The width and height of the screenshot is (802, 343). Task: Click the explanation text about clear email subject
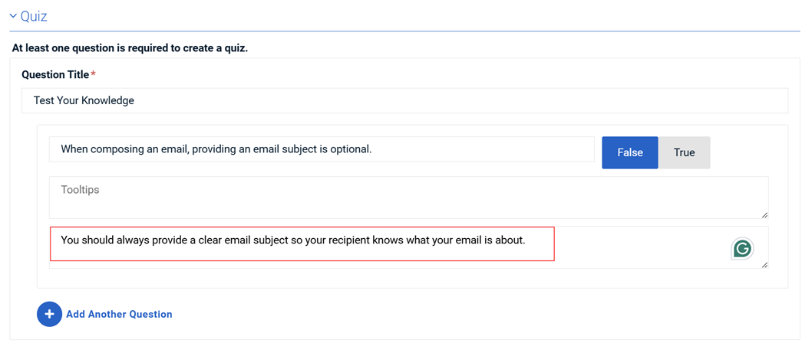click(x=292, y=240)
